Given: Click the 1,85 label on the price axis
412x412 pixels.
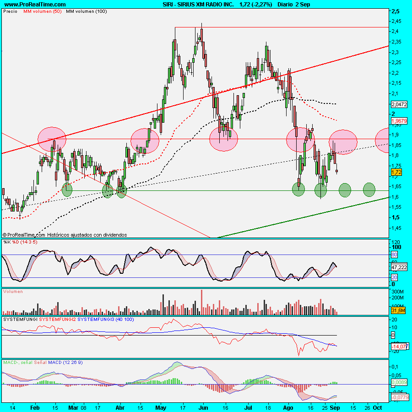Looking at the screenshot, I should 396,145.
